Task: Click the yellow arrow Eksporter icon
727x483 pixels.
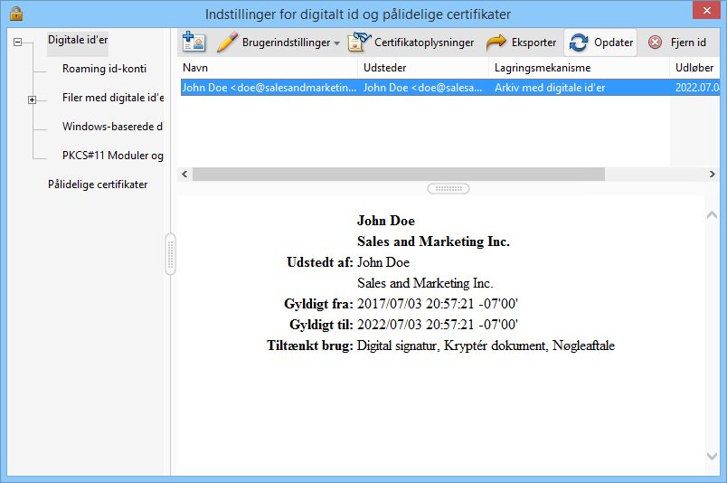Action: tap(496, 43)
